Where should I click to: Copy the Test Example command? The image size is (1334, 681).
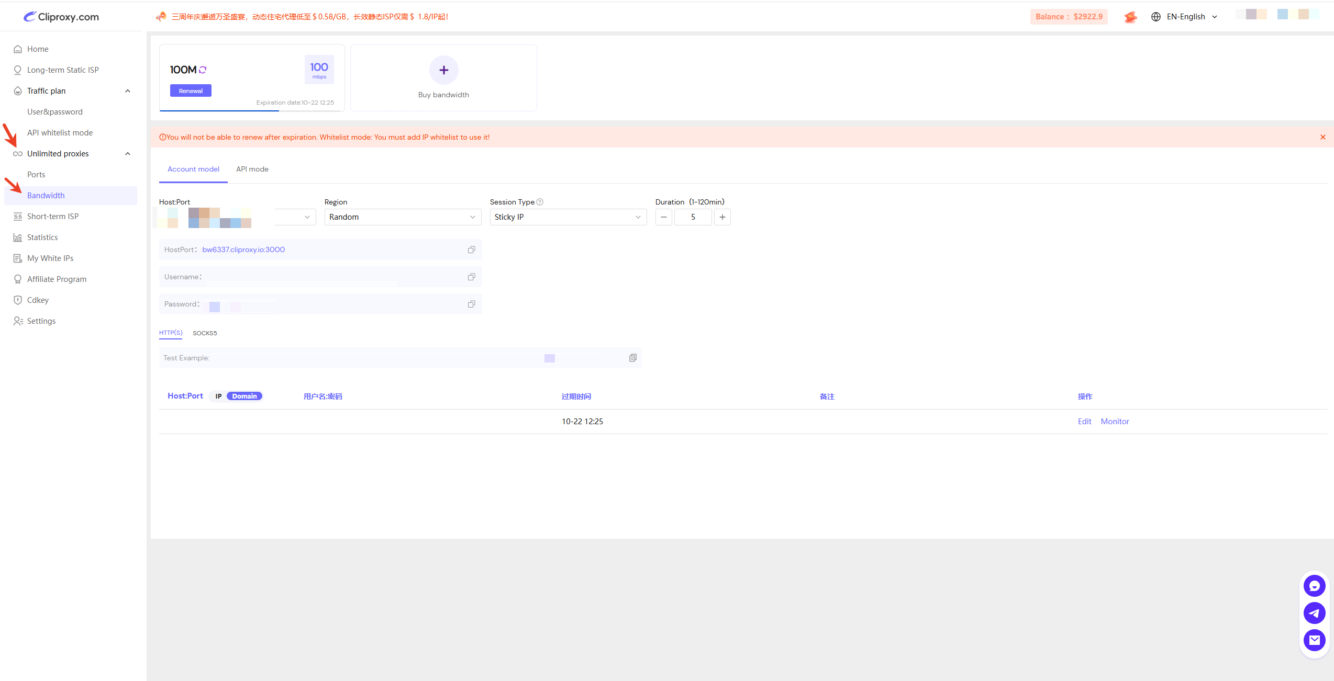coord(632,358)
